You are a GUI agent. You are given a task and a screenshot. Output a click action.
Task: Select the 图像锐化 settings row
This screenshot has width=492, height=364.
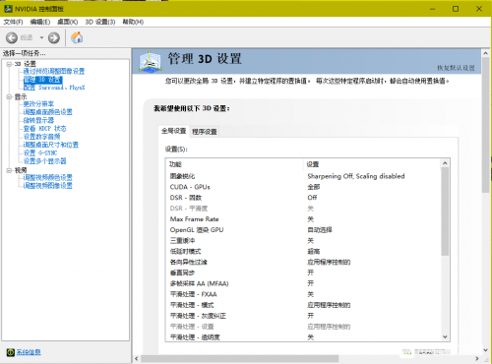click(303, 176)
